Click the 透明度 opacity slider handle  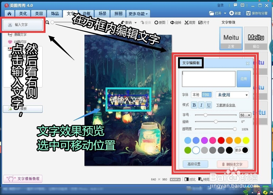click(235, 129)
